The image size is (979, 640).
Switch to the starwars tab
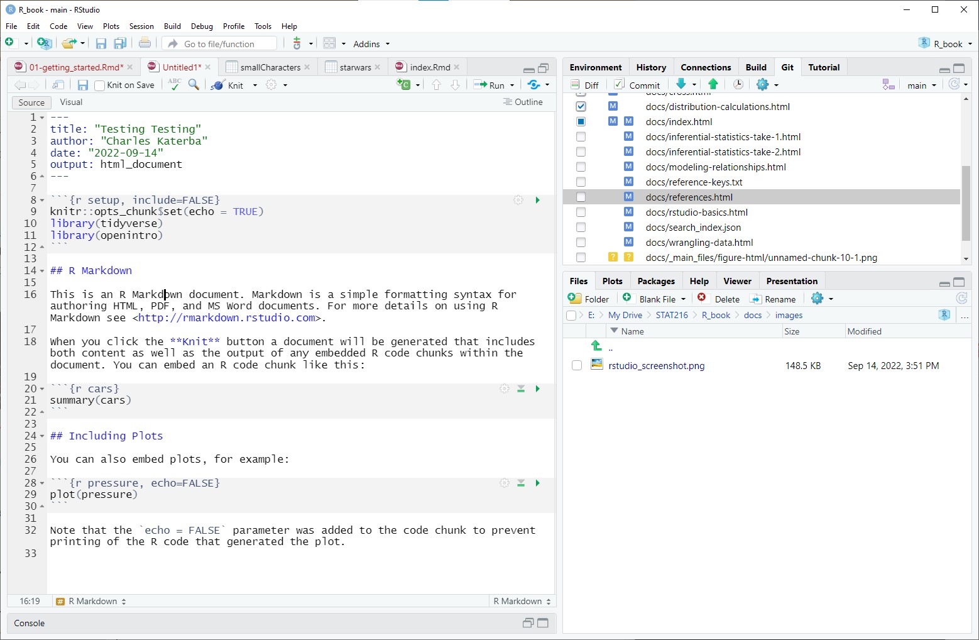coord(355,67)
